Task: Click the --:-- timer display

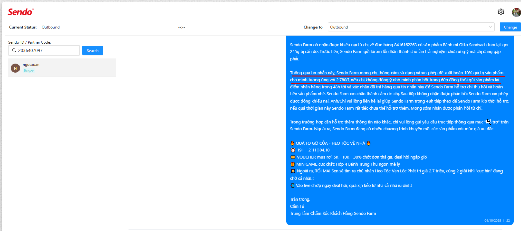Action: [182, 27]
